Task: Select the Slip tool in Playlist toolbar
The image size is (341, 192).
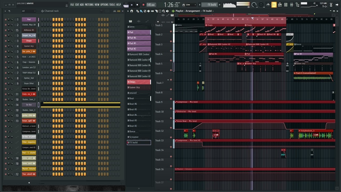Action: coord(152,11)
